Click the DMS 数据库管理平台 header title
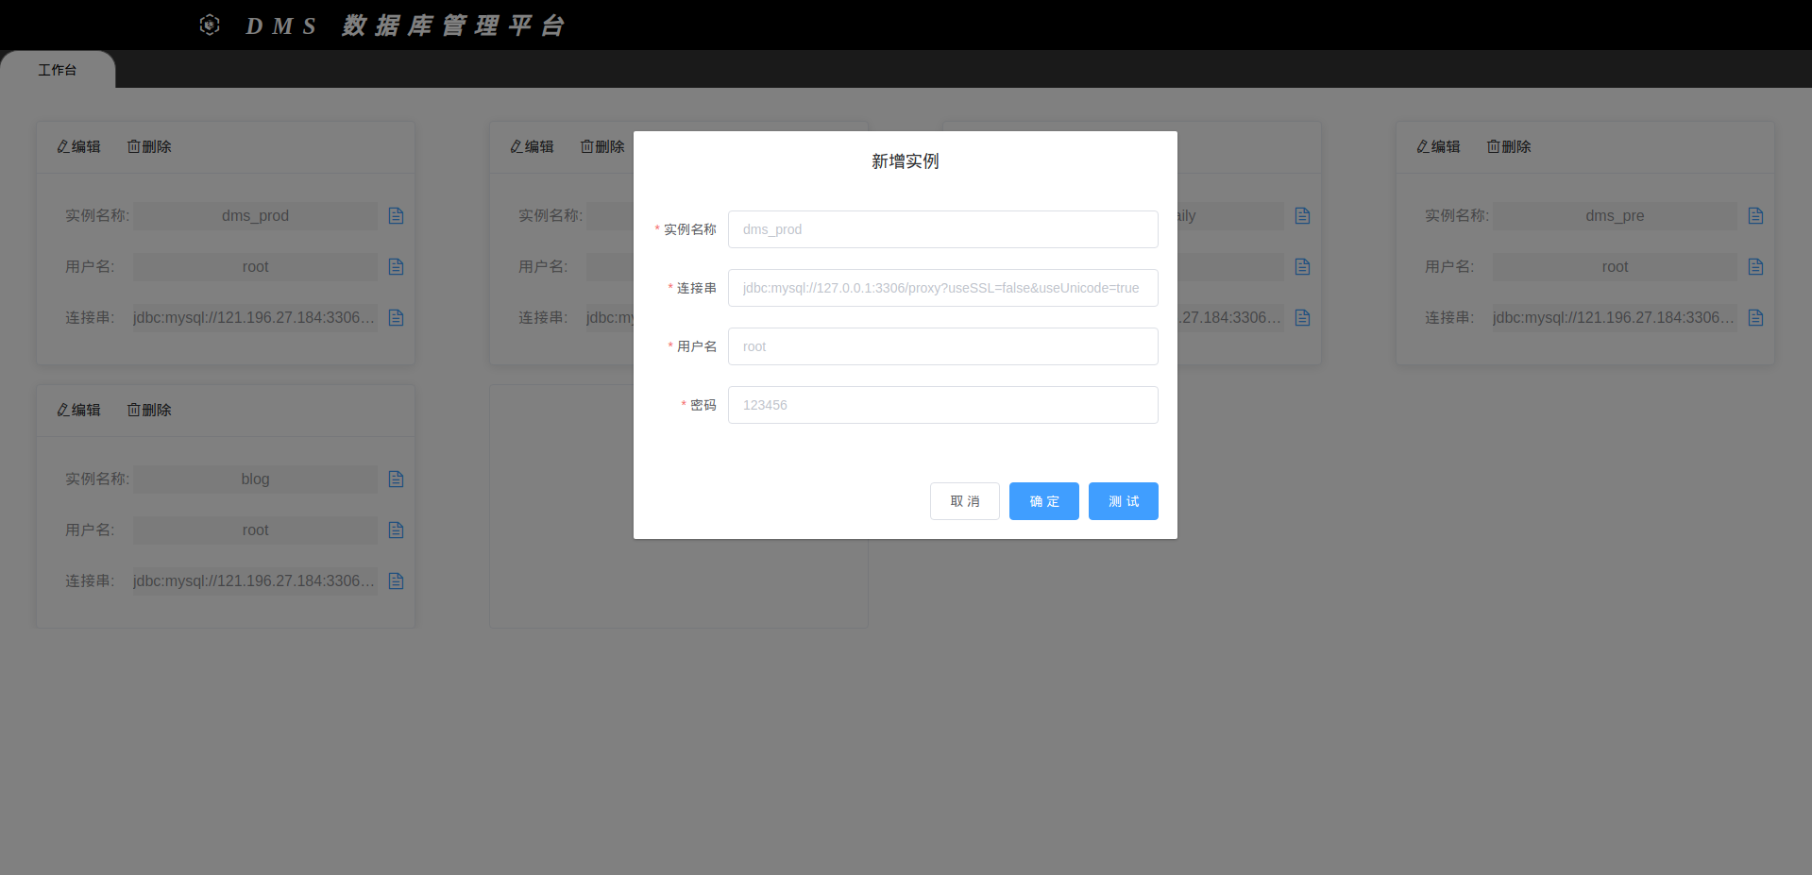 (x=406, y=25)
